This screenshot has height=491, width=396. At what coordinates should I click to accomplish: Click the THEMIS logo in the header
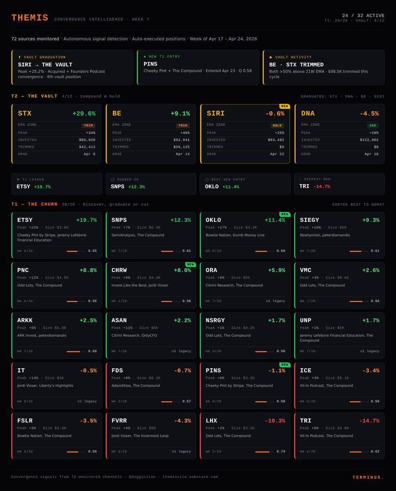pyautogui.click(x=30, y=18)
